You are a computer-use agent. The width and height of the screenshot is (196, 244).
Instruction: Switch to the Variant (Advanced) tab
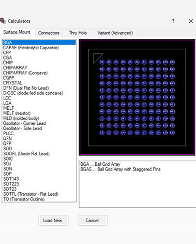[x=115, y=33]
